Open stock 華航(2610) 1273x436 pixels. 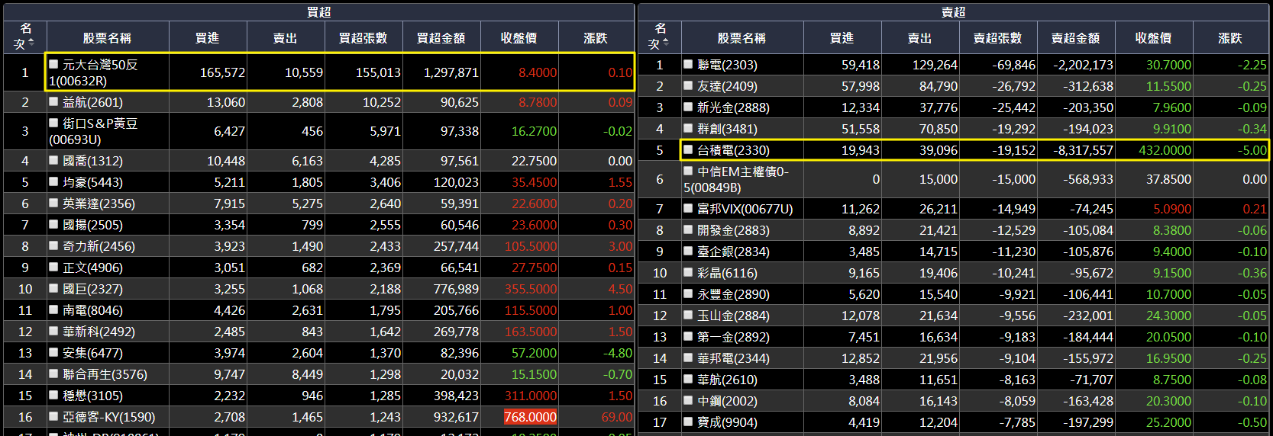(727, 380)
